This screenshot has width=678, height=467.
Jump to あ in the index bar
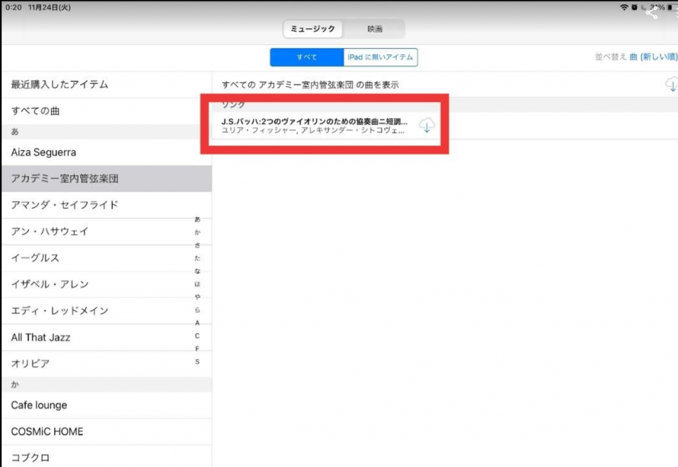point(197,219)
